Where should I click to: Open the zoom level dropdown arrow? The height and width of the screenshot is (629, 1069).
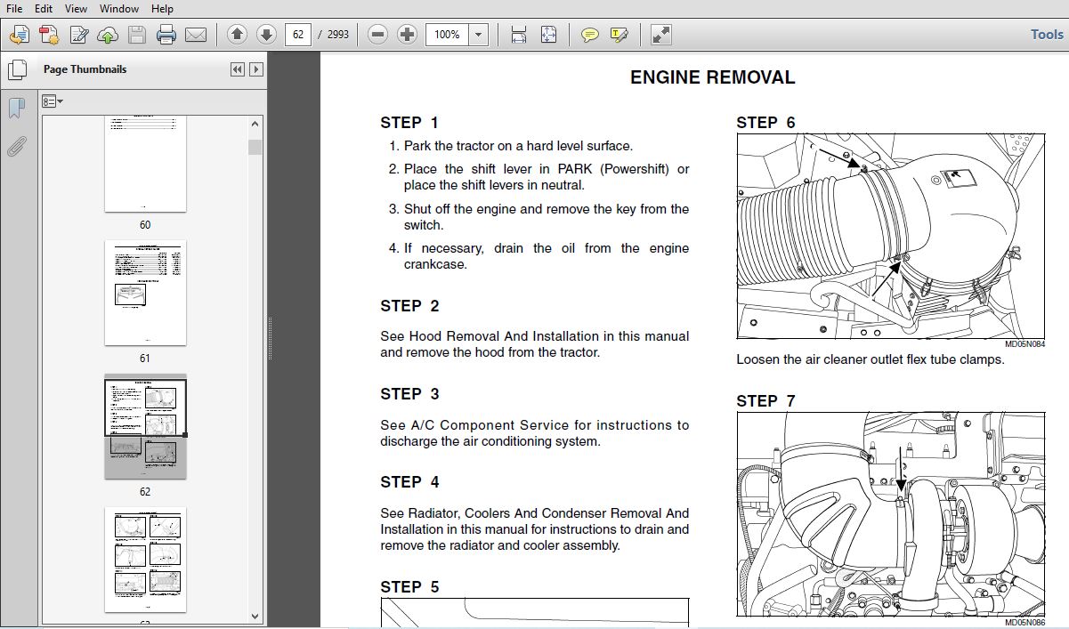[479, 35]
